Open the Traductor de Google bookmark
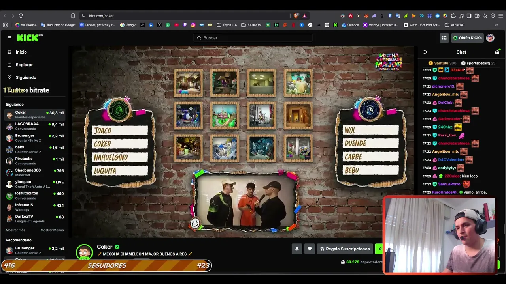The height and width of the screenshot is (284, 506). tap(58, 25)
